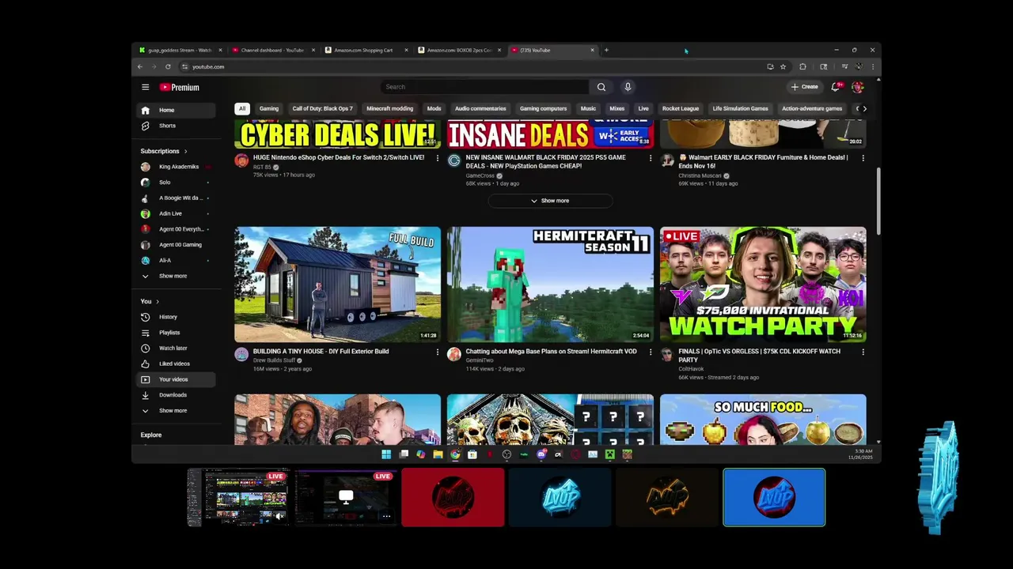Open more options for Tiny House video
Viewport: 1013px width, 569px height.
(x=438, y=352)
